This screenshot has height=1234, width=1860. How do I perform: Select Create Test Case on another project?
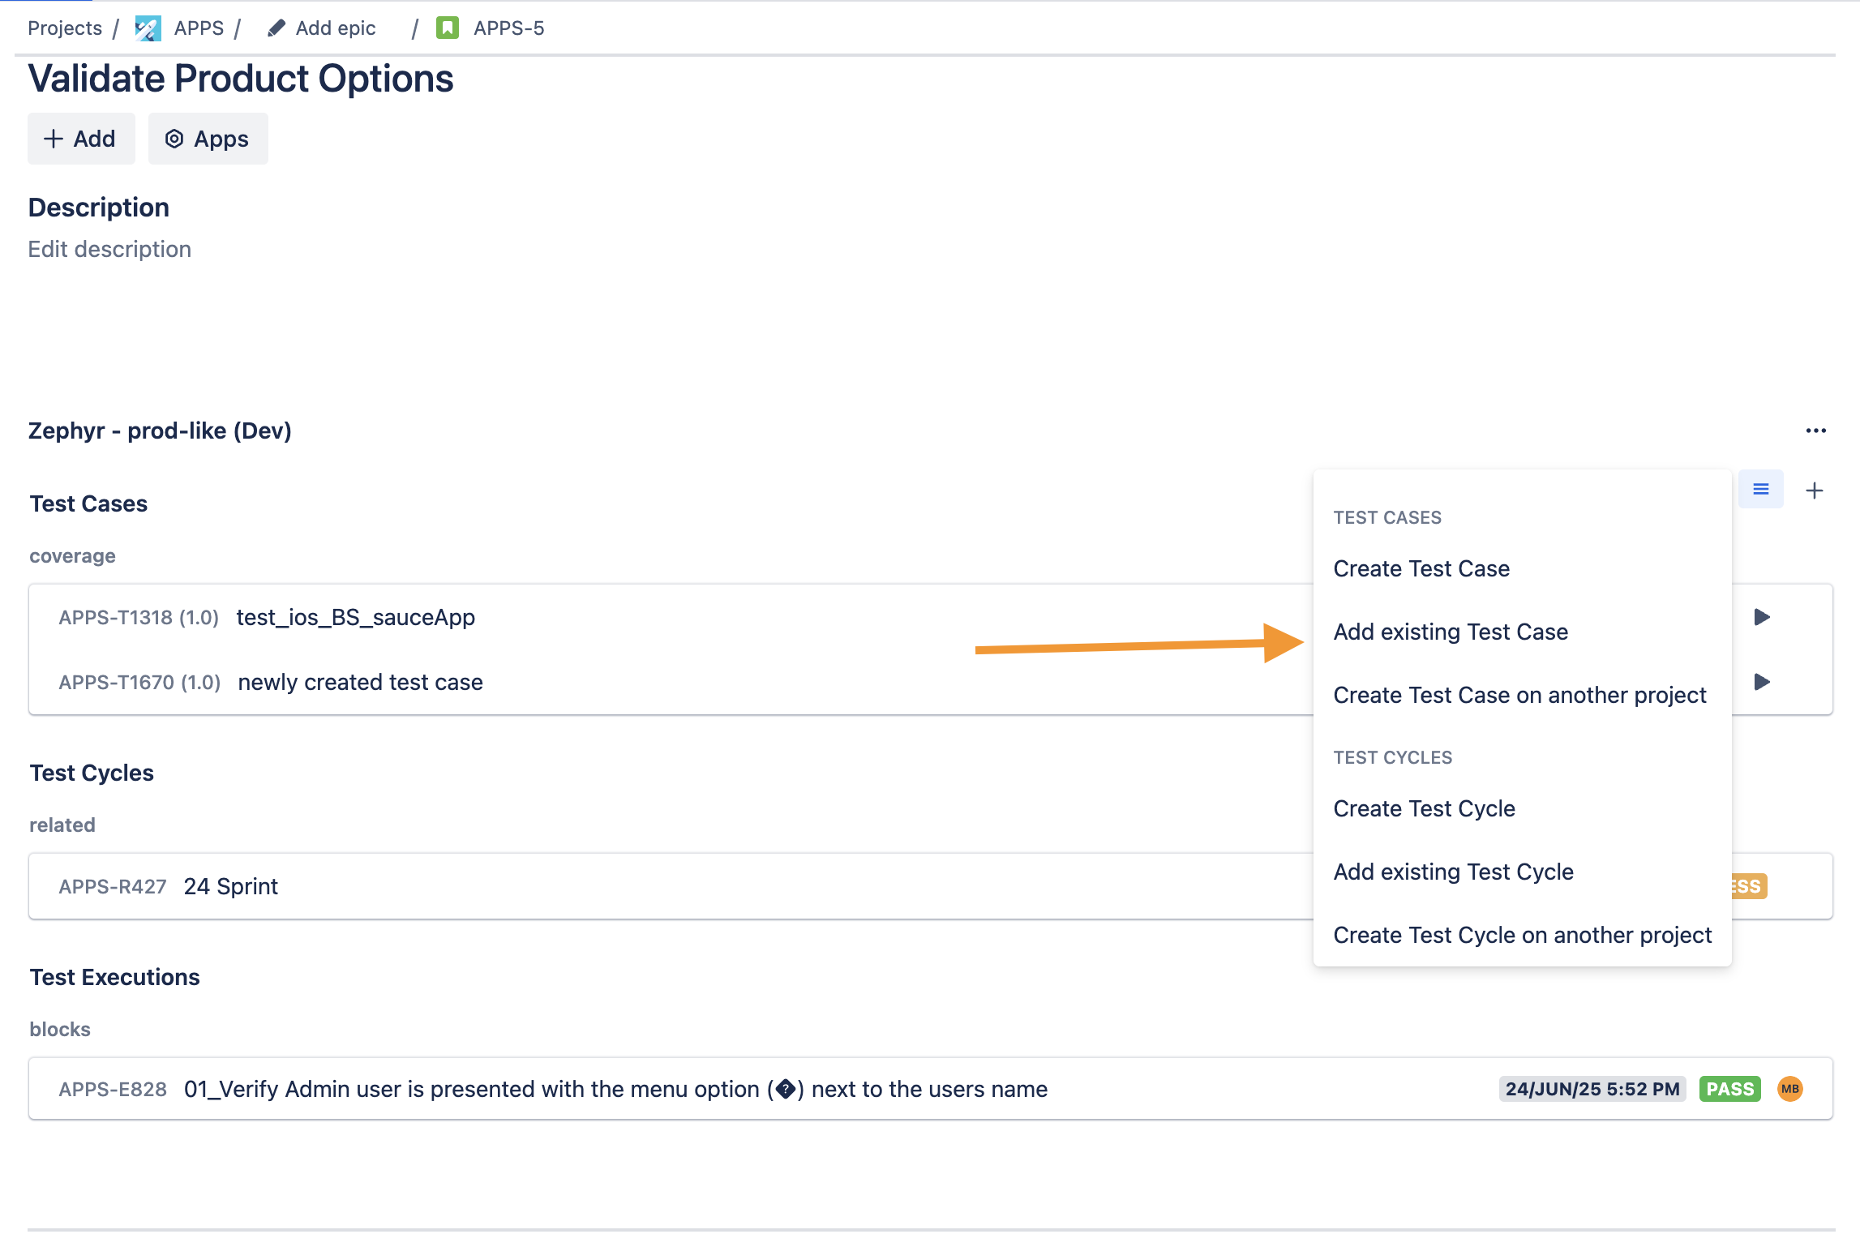click(x=1519, y=695)
